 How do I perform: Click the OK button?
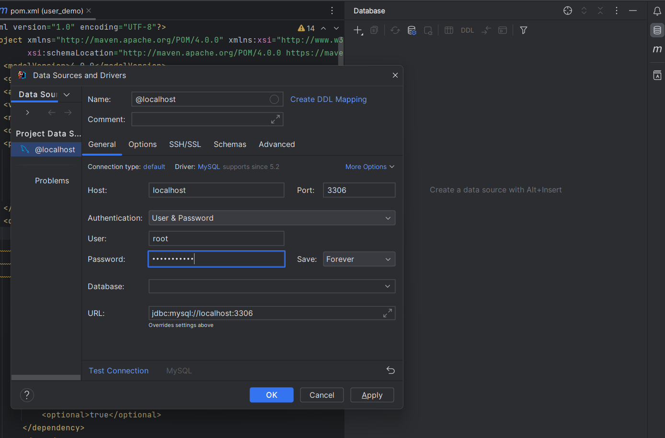click(272, 395)
